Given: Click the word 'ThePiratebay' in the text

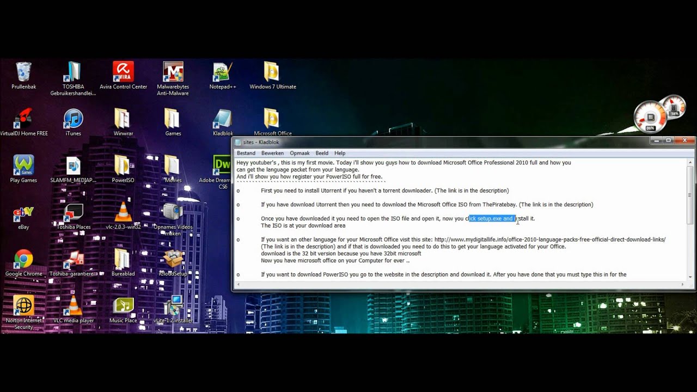Looking at the screenshot, I should click(x=499, y=205).
